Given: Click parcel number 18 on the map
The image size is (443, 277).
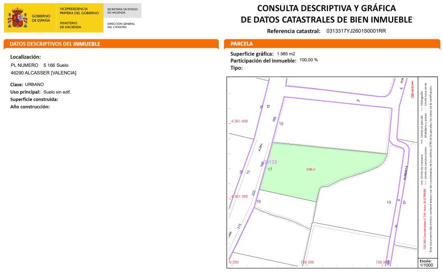Looking at the screenshot, I should (281, 124).
